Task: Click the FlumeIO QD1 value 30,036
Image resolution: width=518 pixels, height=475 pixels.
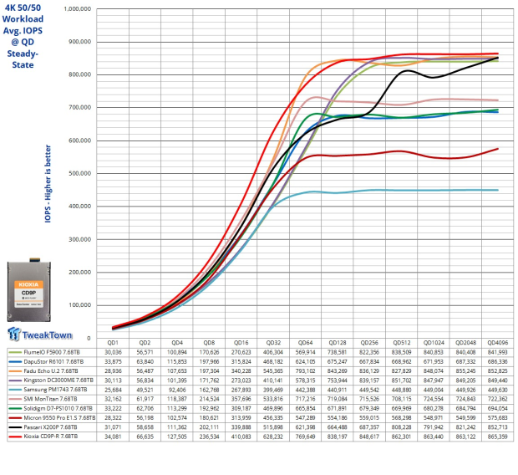Action: coord(113,353)
